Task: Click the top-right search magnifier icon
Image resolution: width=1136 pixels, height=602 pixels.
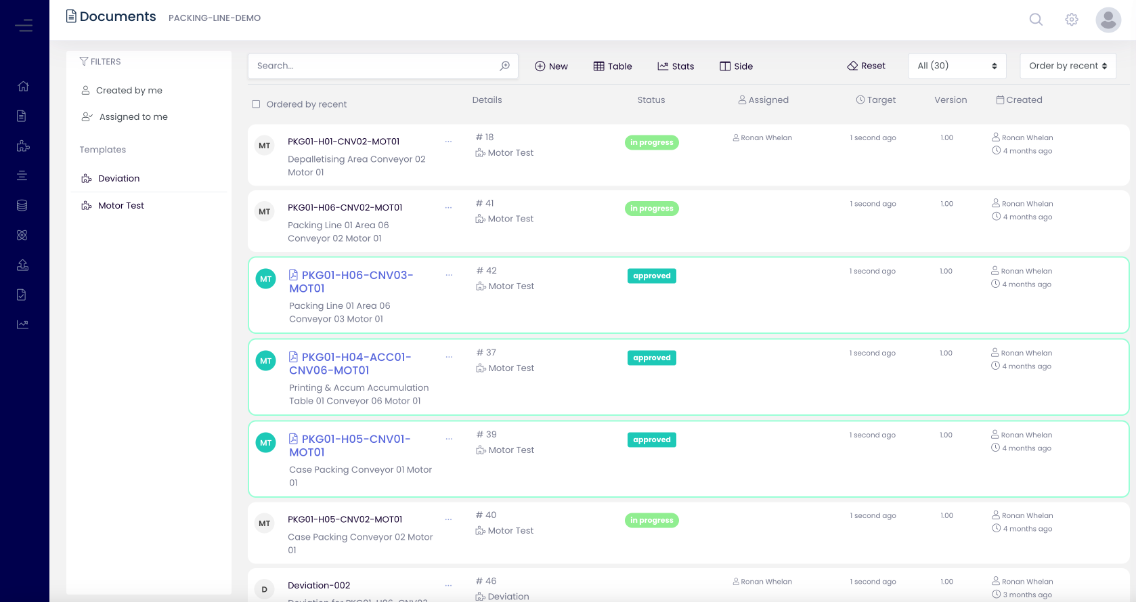Action: [1036, 20]
